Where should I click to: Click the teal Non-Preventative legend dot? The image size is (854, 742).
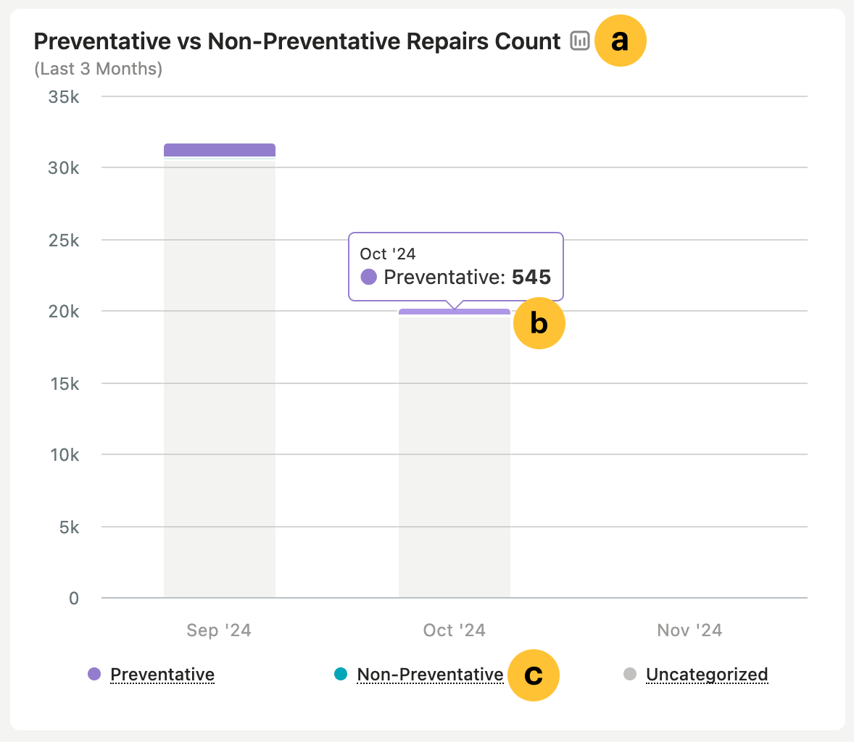(x=340, y=674)
